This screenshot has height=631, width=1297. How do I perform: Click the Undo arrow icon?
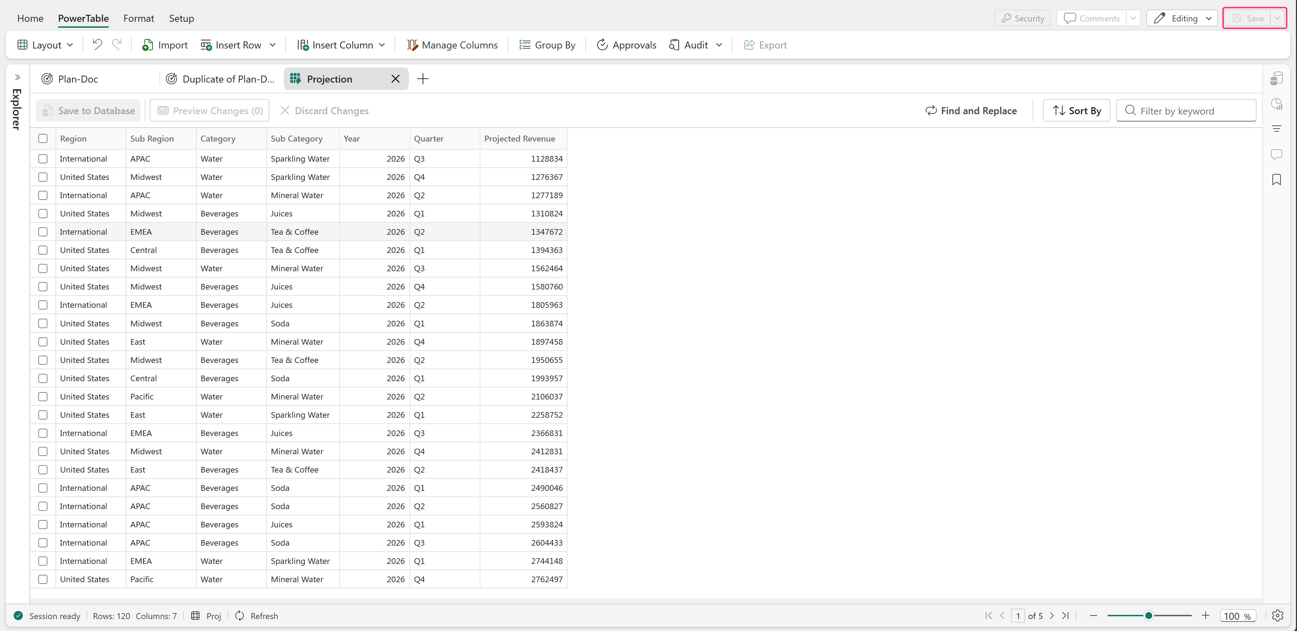[x=97, y=45]
